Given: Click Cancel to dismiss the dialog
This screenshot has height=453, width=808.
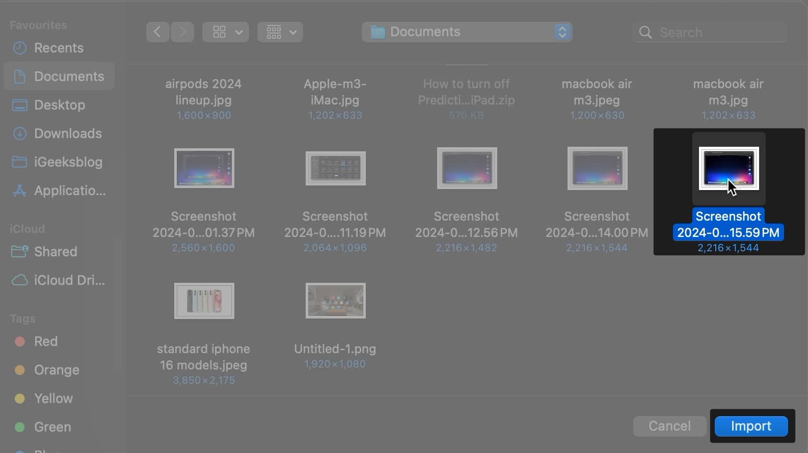Looking at the screenshot, I should coord(669,427).
